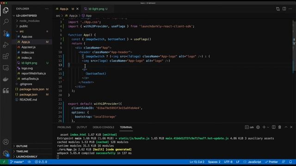Create a new terminal with plus icon

pyautogui.click(x=264, y=127)
